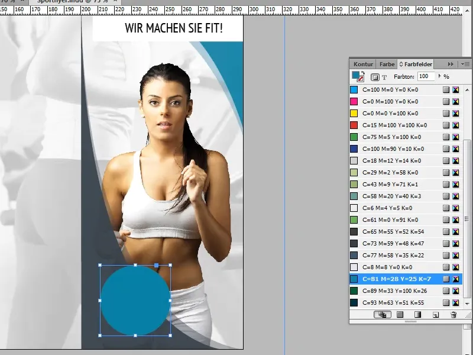Click the Show gradient swatches button
Viewport: 473px width, 355px height.
pos(418,315)
